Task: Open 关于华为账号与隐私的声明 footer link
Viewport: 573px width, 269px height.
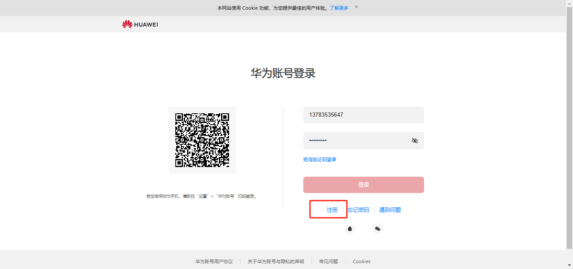Action: (276, 261)
